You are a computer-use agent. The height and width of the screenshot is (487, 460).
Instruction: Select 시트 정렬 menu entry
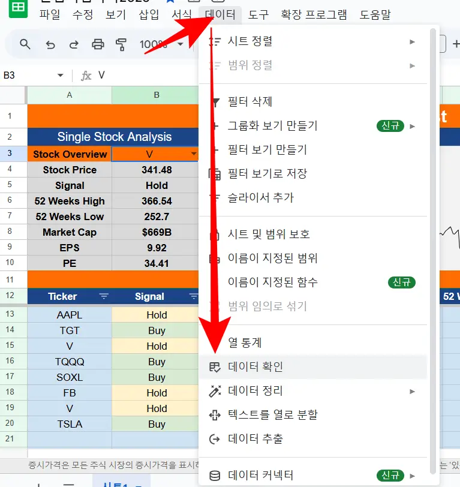point(313,41)
